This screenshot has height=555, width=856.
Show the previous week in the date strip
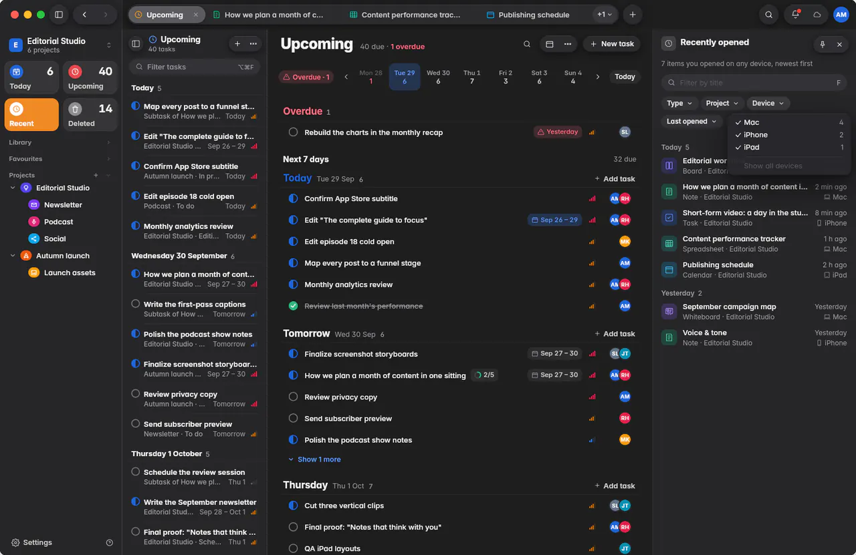pyautogui.click(x=346, y=77)
